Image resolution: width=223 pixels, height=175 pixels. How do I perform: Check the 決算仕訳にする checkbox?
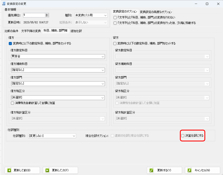pos(183,136)
